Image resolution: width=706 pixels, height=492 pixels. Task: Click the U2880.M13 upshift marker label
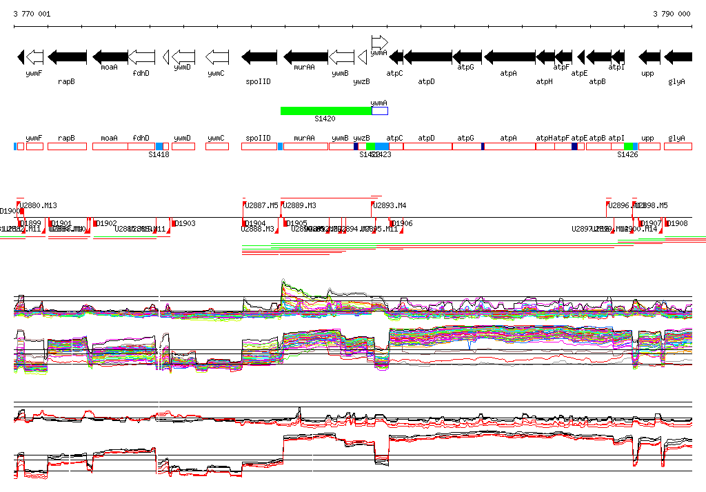pos(39,206)
